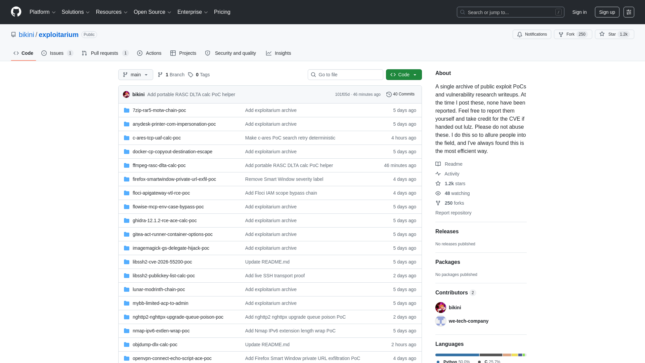Click the bikini contributor avatar
Screen dimensions: 645x363
click(x=441, y=308)
